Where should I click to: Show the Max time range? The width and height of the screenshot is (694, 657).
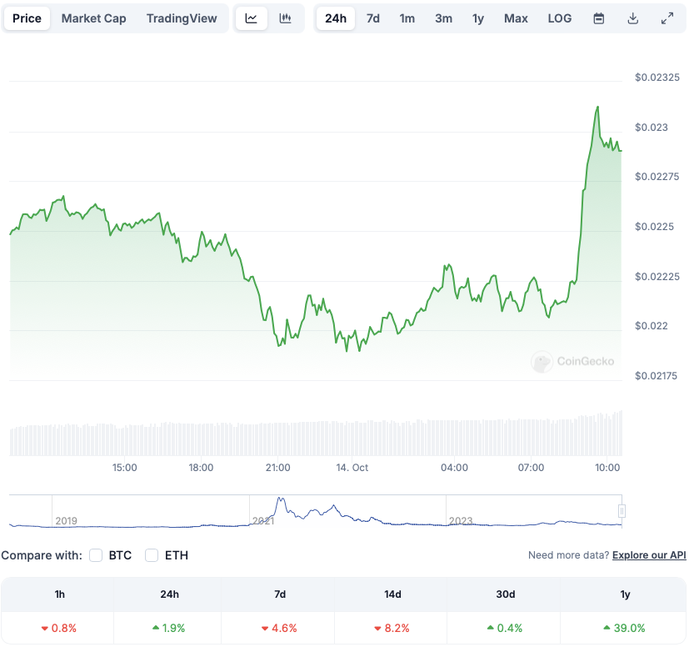tap(516, 18)
